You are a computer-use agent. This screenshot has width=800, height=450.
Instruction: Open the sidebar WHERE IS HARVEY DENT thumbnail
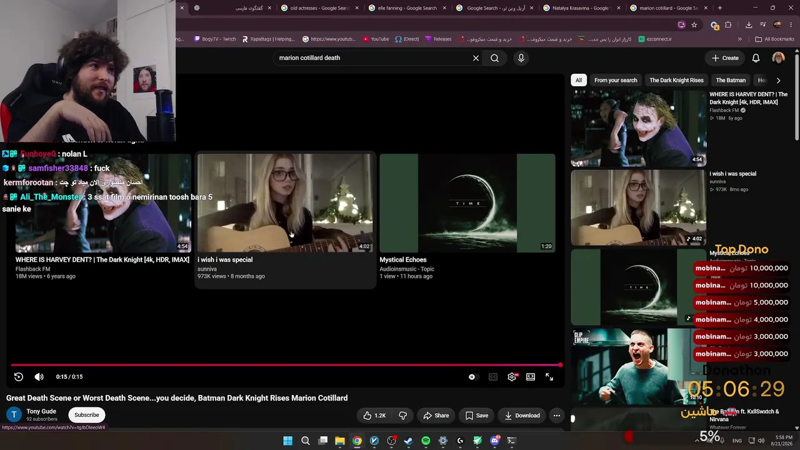pos(638,128)
